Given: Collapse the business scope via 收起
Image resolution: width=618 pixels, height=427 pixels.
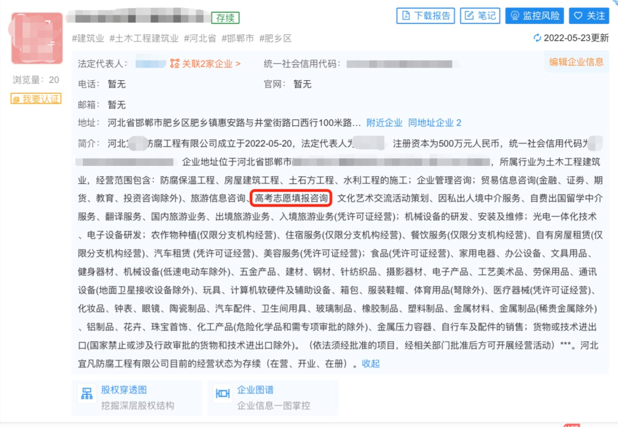Looking at the screenshot, I should coord(370,363).
